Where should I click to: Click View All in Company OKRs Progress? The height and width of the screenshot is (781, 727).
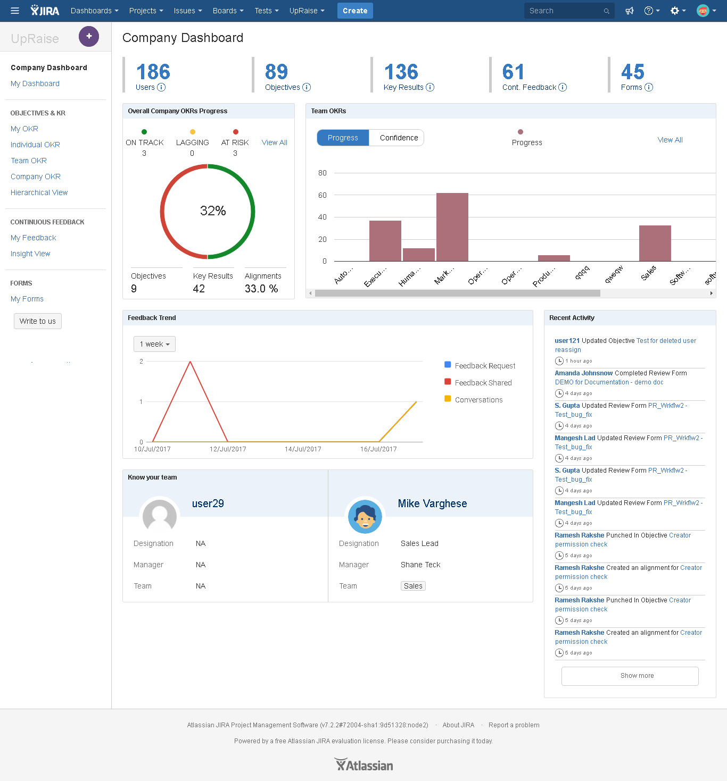275,142
